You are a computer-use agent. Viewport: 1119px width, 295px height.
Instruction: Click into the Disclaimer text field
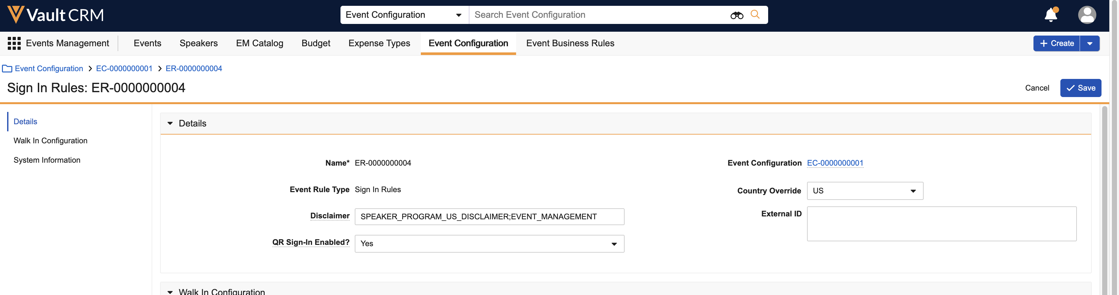click(x=489, y=217)
